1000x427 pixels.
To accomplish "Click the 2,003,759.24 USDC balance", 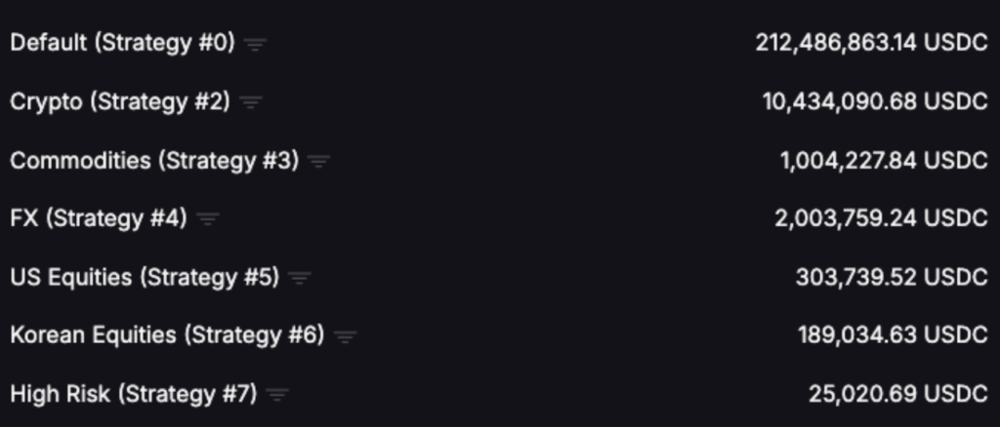I will pyautogui.click(x=881, y=218).
